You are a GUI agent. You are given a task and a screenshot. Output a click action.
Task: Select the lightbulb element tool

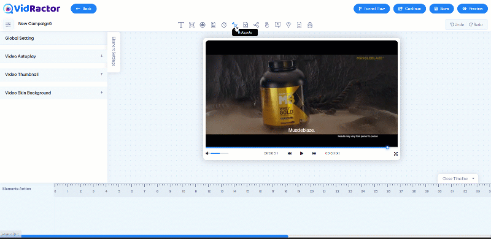[288, 25]
